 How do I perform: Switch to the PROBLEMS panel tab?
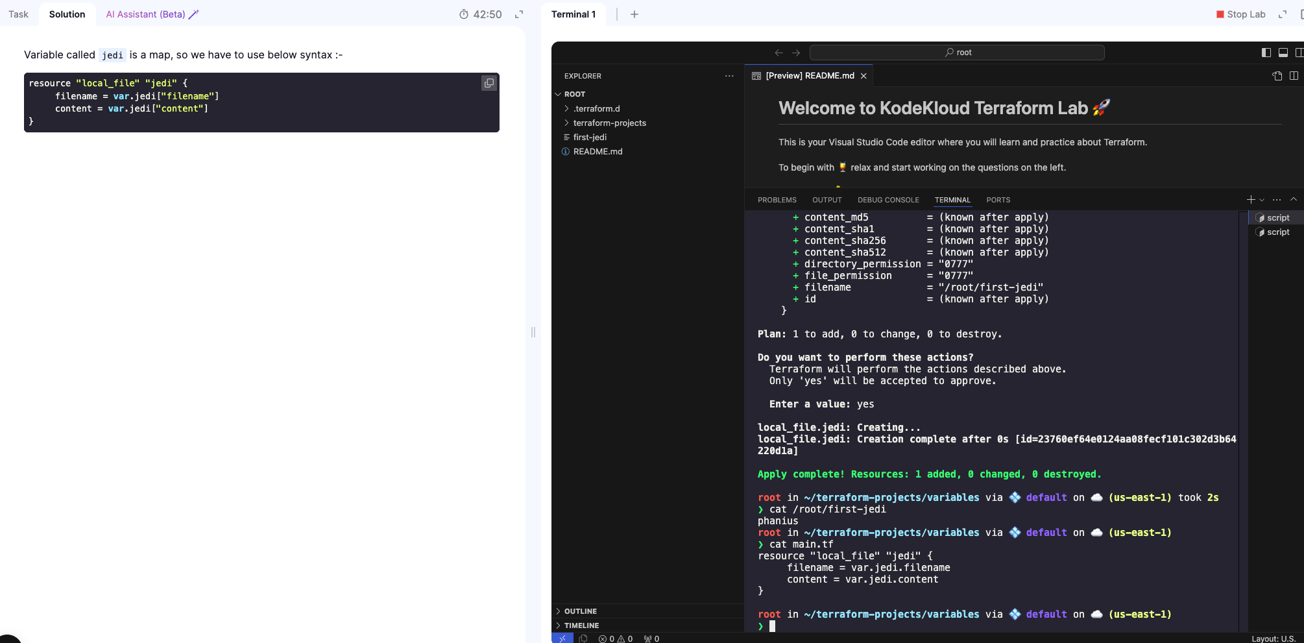[777, 200]
